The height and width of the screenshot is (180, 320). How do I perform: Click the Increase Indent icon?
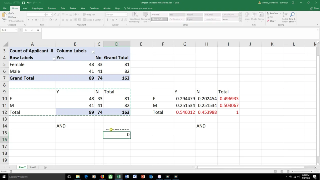pos(80,20)
